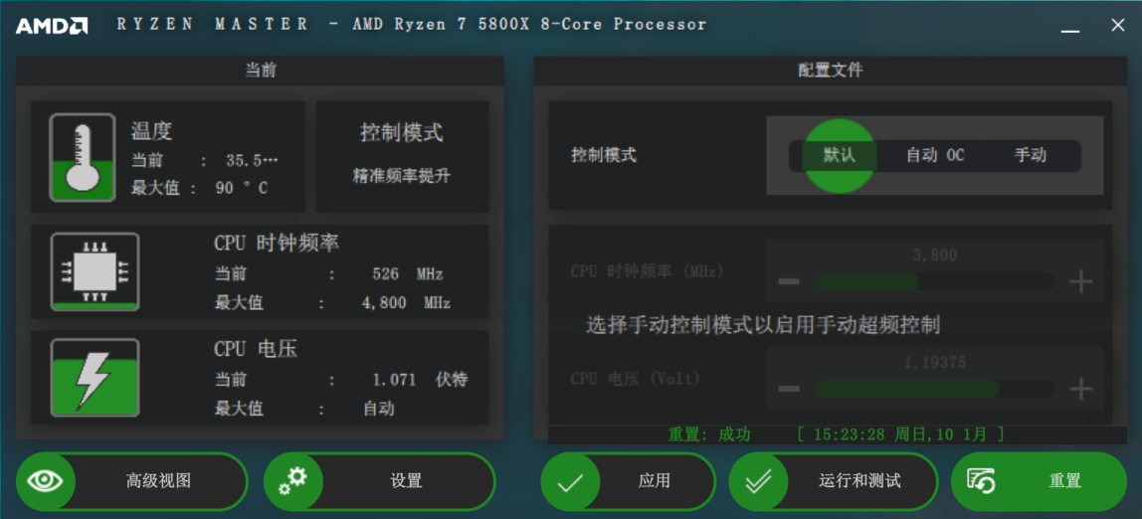Click the checkmark icon beside 应用
This screenshot has width=1142, height=519.
coord(571,482)
